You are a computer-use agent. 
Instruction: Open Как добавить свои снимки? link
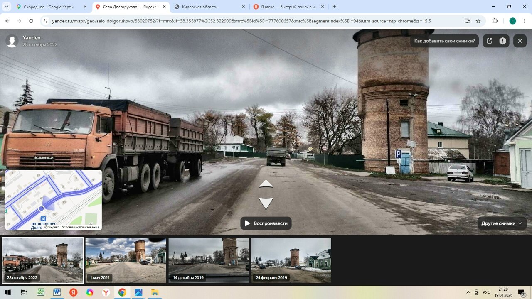[444, 41]
